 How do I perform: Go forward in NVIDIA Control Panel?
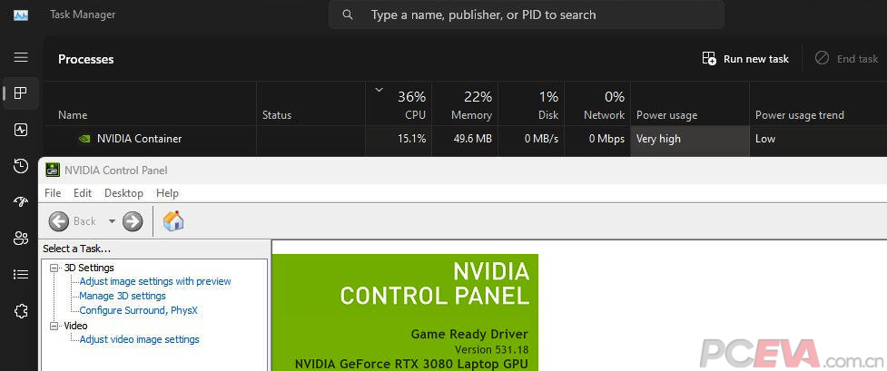tap(133, 221)
